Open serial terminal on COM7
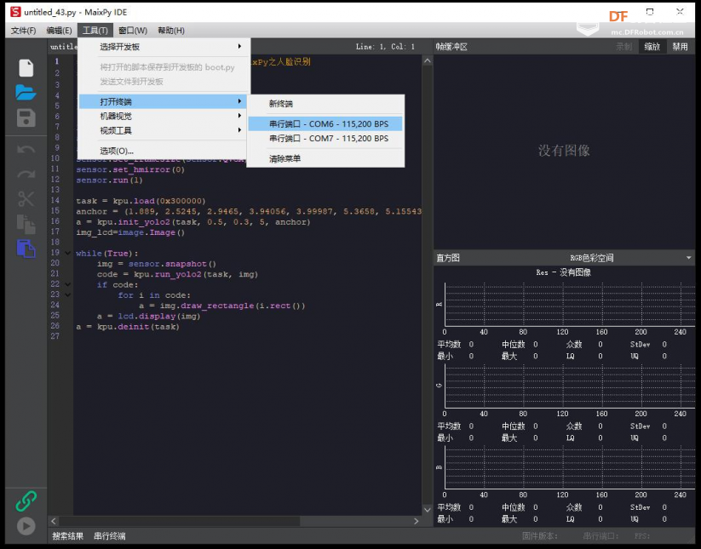Viewport: 701px width, 549px height. tap(325, 139)
